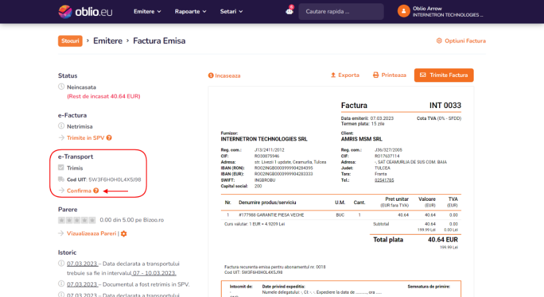Click the 07 - 10.03.2023 interval link

coord(155,273)
